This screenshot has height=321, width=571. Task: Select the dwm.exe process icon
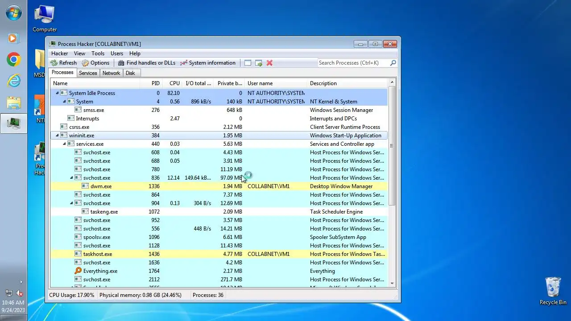[85, 186]
